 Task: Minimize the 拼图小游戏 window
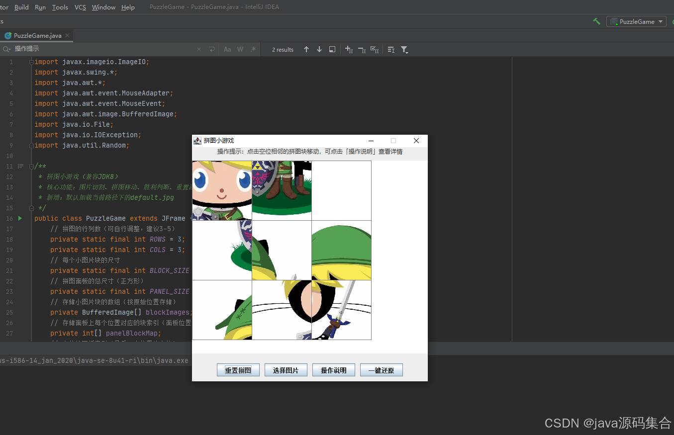point(371,141)
